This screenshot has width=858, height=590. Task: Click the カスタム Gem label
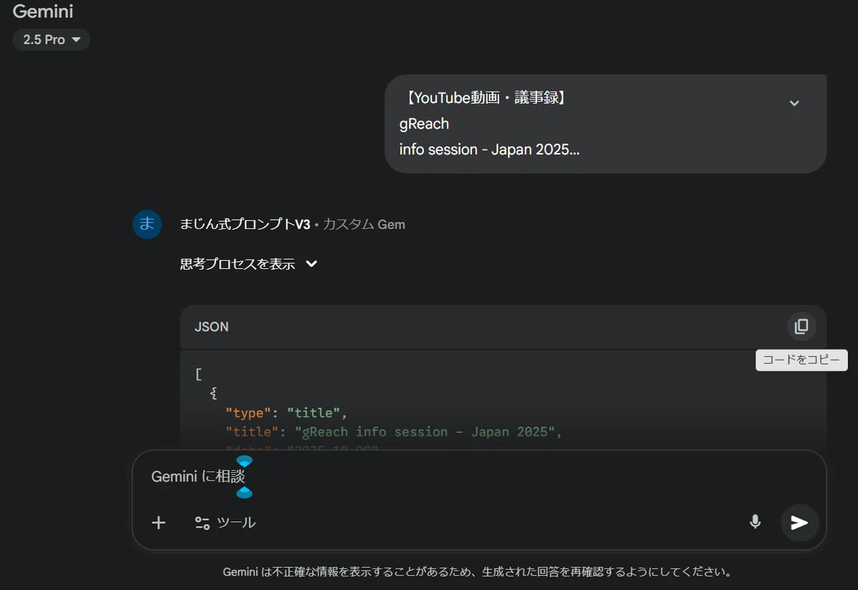(x=364, y=225)
